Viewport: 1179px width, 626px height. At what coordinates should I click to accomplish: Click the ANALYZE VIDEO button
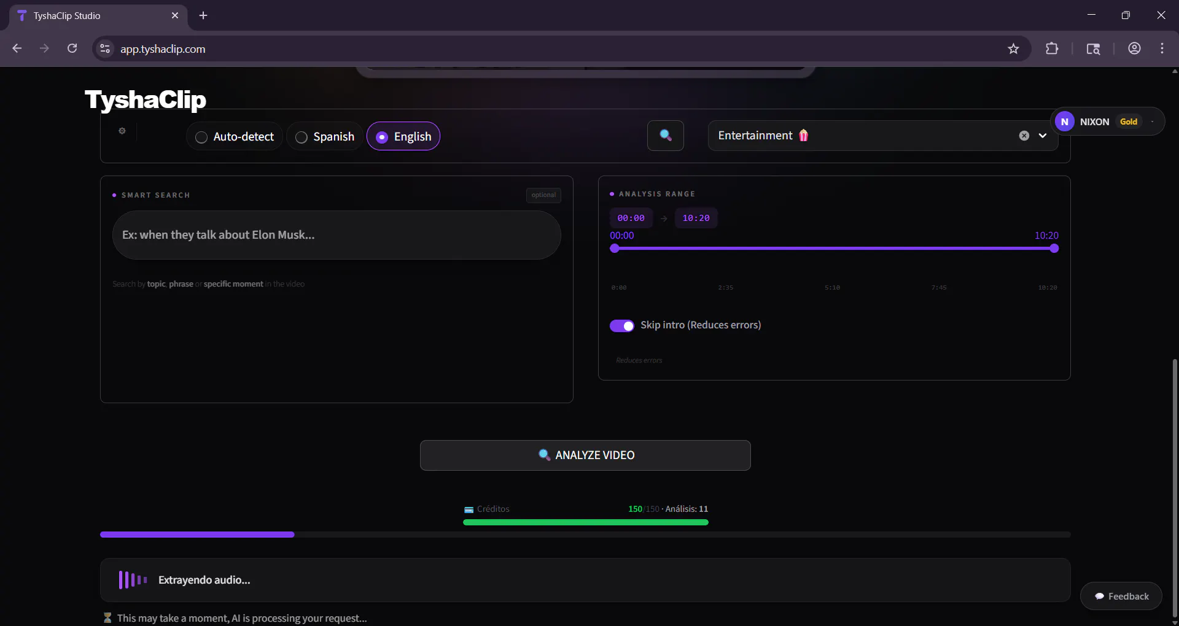[x=585, y=455]
